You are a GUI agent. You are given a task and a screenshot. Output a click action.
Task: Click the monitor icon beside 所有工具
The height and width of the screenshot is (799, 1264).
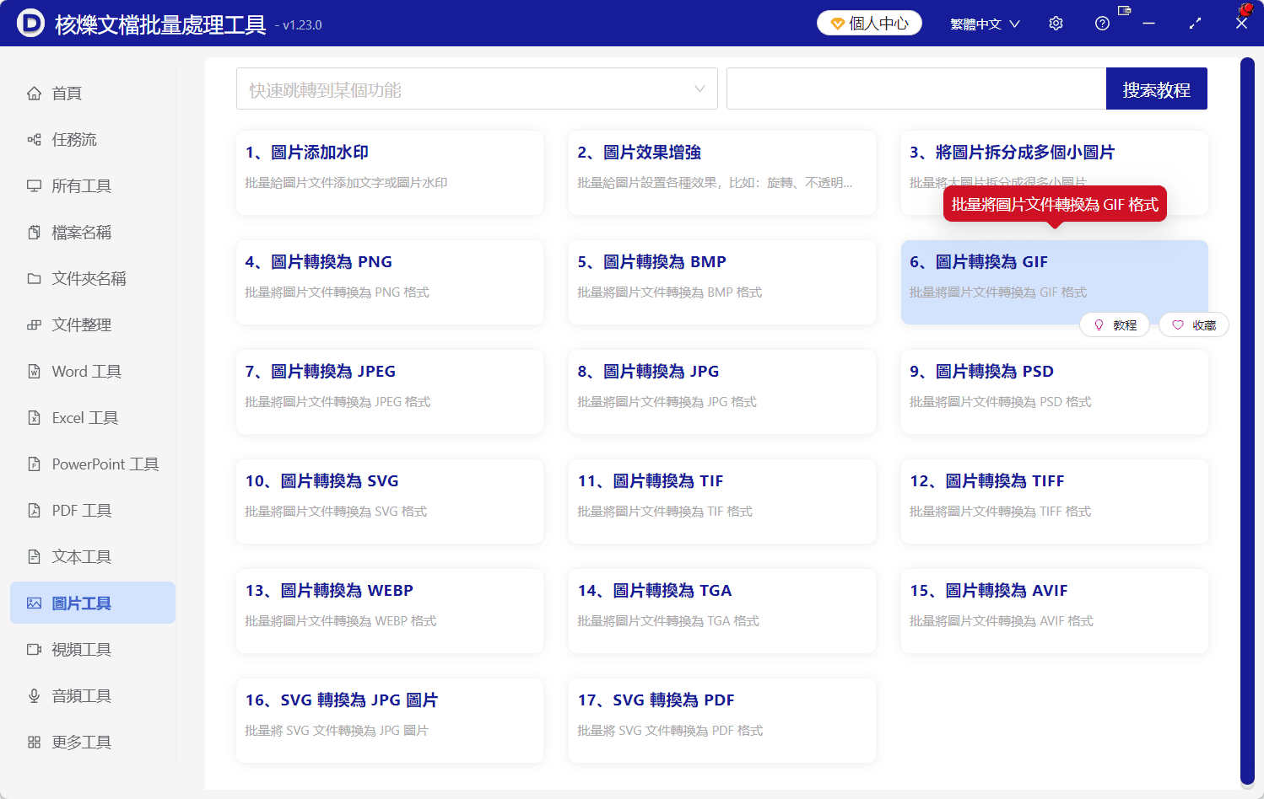click(x=34, y=185)
